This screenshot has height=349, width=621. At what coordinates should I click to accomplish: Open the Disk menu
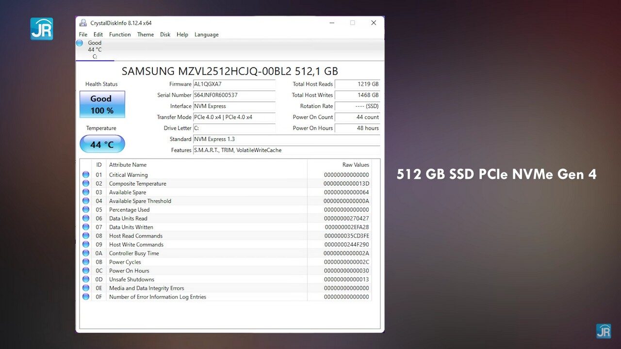click(x=165, y=34)
